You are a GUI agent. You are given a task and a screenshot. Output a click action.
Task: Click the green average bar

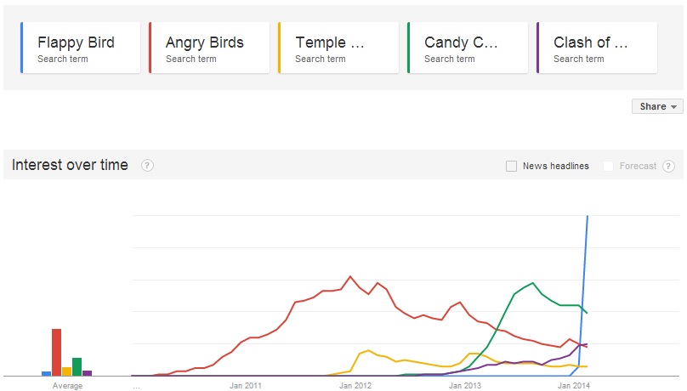[77, 366]
